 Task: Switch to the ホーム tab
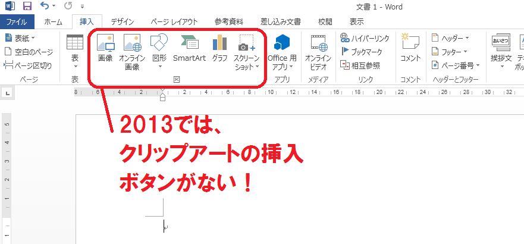pos(53,22)
